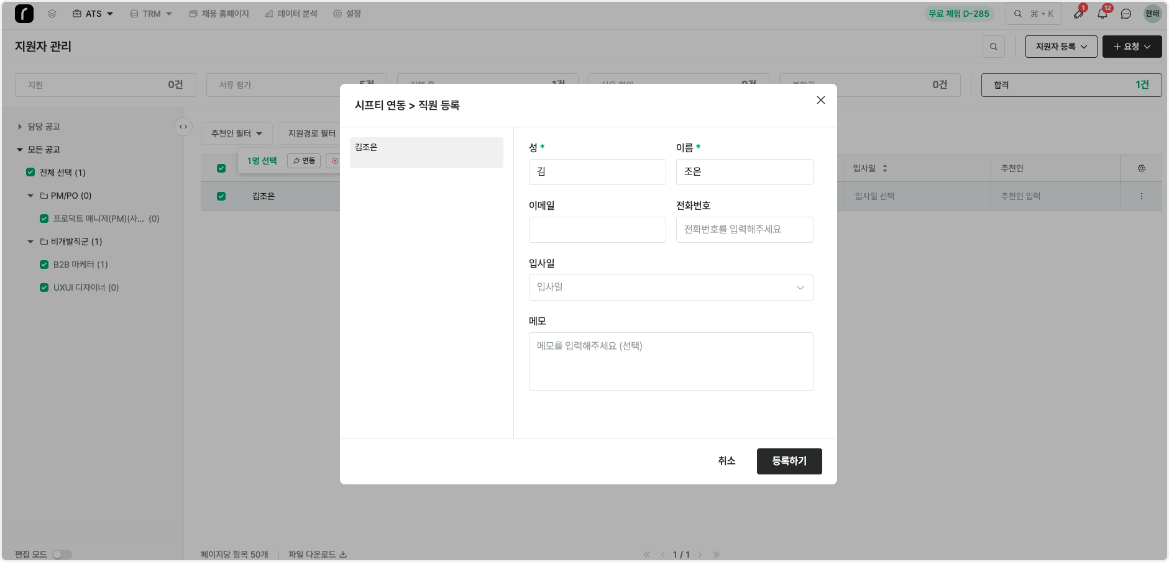This screenshot has height=562, width=1169.
Task: Click the search magnifier in the page header
Action: [993, 47]
